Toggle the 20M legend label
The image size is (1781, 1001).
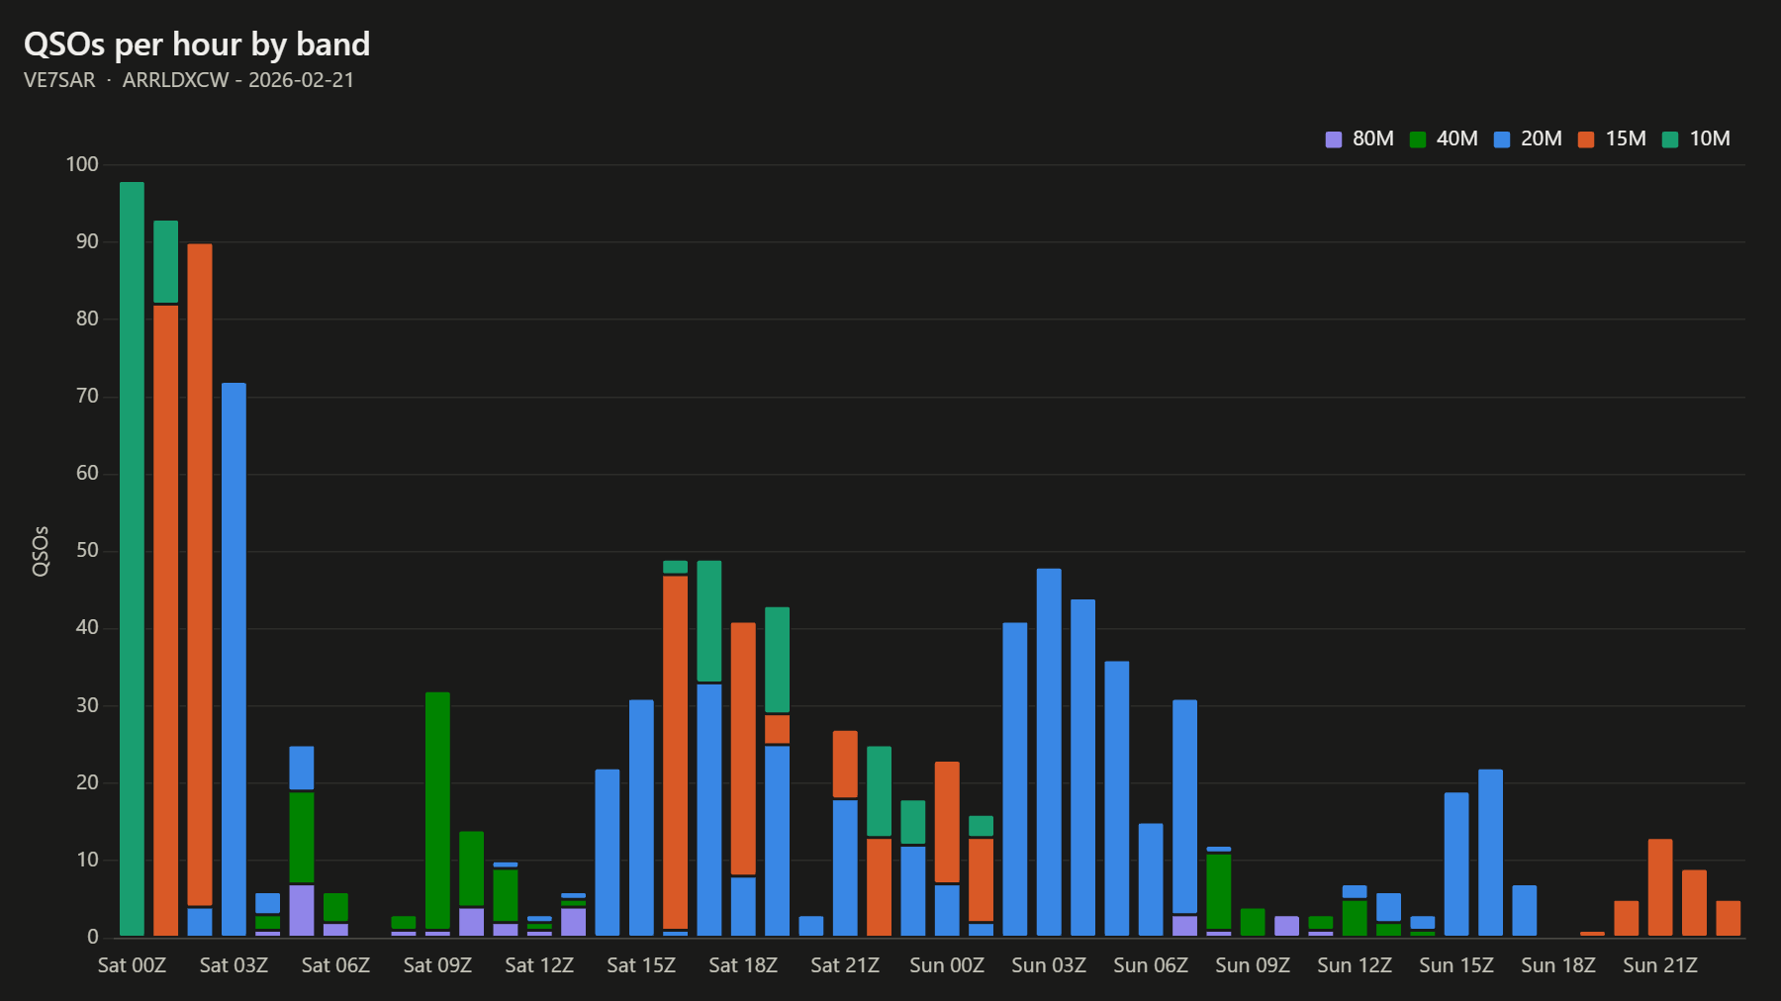[1542, 138]
